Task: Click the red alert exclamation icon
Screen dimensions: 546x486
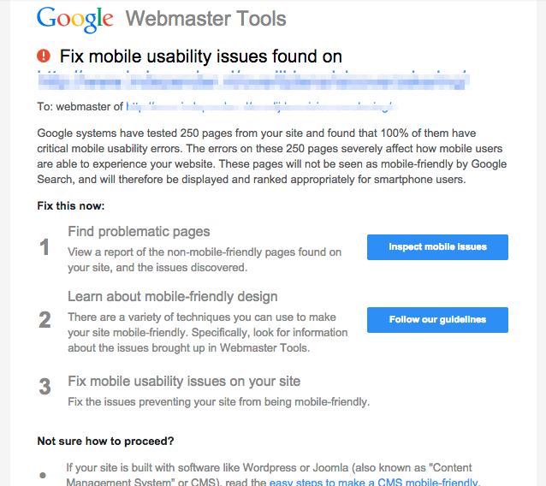Action: pyautogui.click(x=45, y=56)
